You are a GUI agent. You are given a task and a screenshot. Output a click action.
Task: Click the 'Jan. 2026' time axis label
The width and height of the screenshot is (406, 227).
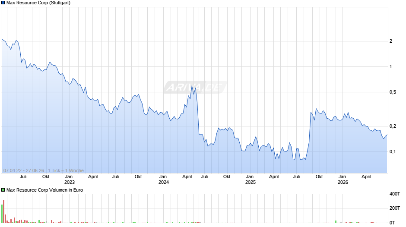tap(343, 180)
